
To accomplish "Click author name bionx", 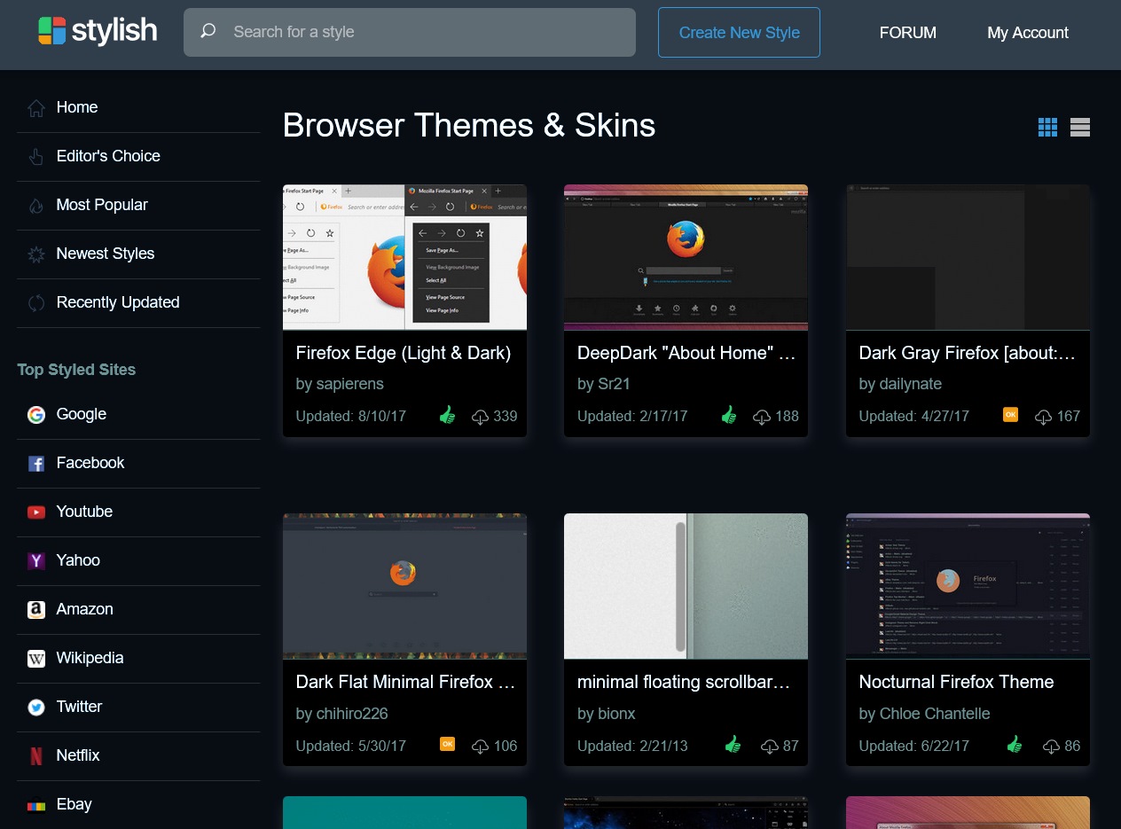I will [x=616, y=714].
